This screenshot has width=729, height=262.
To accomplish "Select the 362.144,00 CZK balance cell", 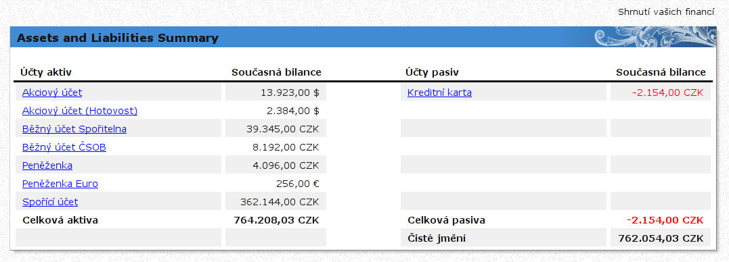I will click(x=275, y=202).
